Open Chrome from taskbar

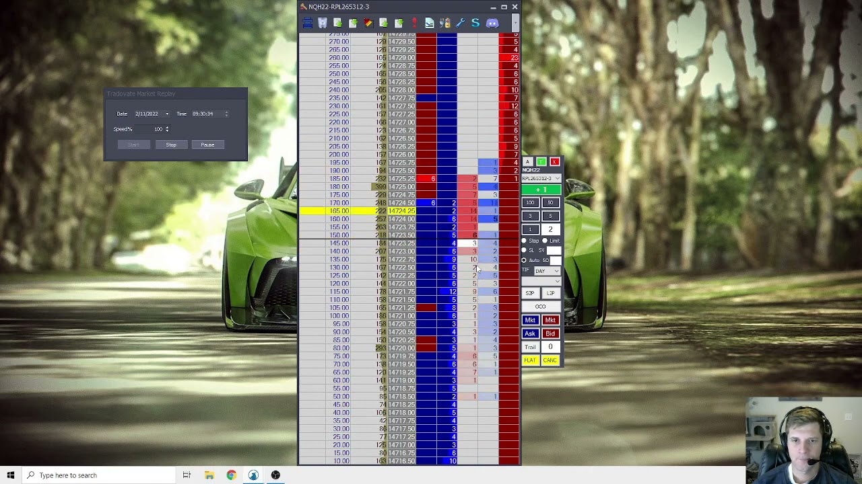232,475
